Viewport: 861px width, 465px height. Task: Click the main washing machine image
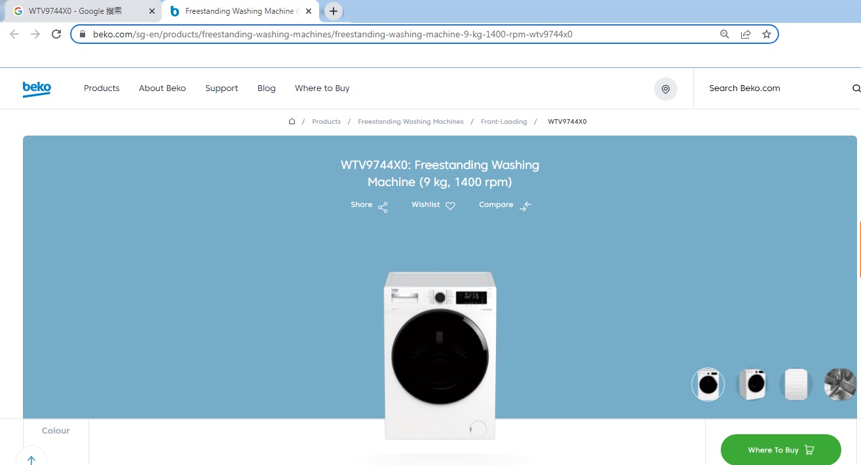pyautogui.click(x=440, y=356)
